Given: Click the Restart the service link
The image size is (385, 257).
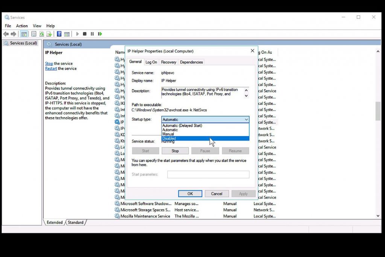Looking at the screenshot, I should 51,68.
